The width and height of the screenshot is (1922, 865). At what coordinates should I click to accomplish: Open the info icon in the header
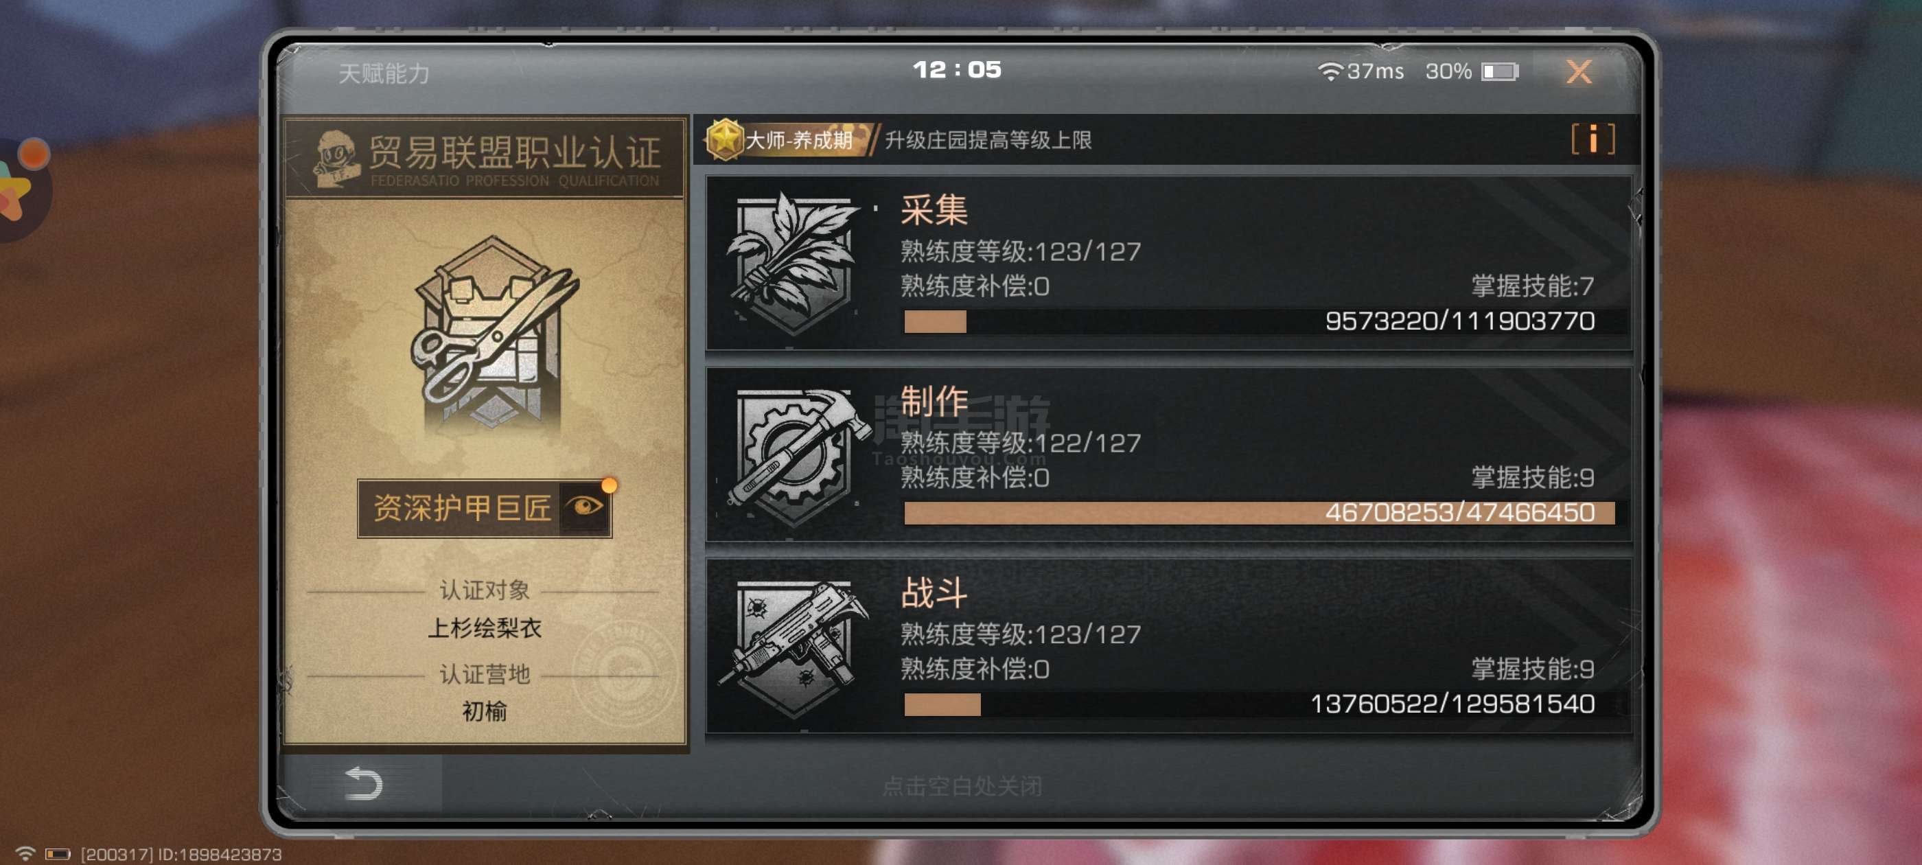click(1593, 139)
